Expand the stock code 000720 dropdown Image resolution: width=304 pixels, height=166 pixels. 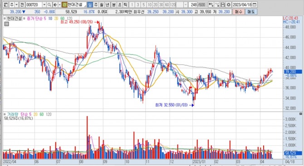point(44,5)
